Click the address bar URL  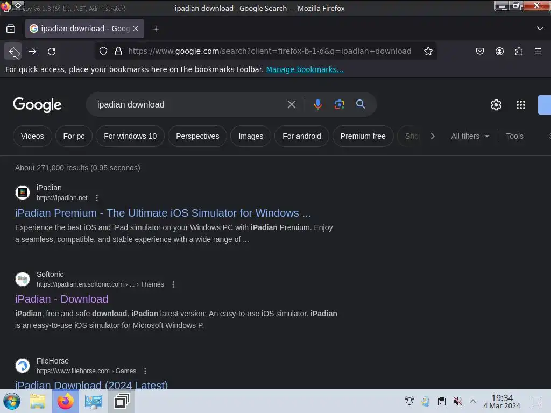point(270,51)
